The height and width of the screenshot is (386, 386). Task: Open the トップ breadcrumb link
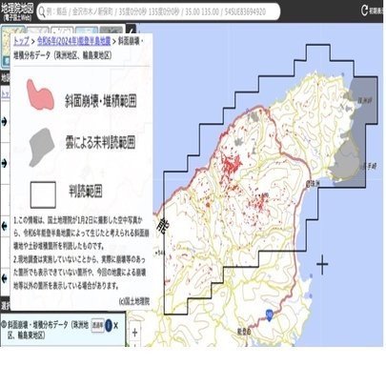[x=21, y=41]
